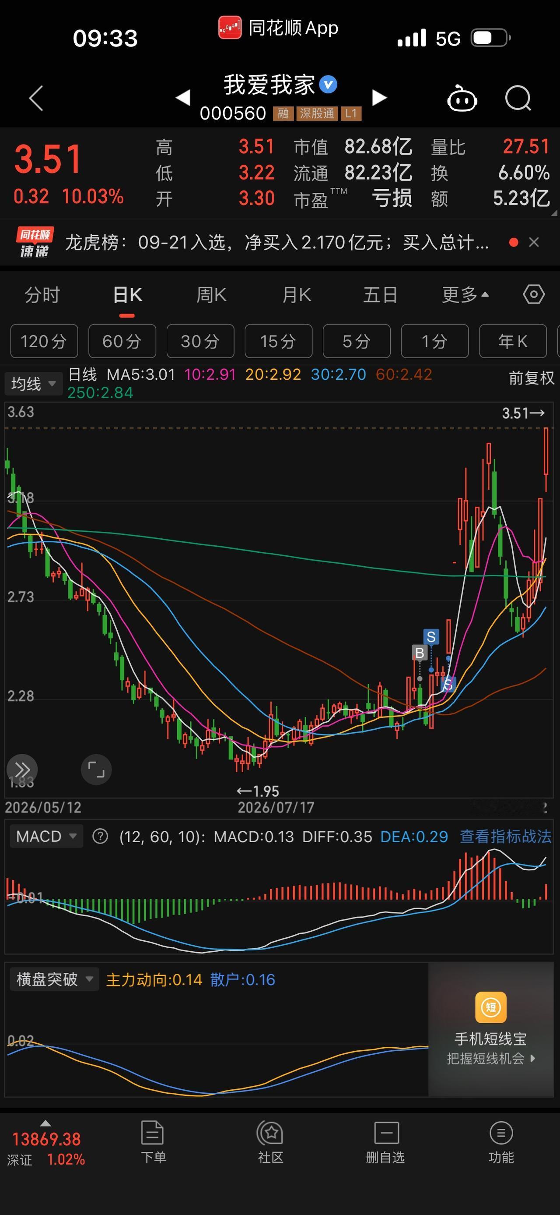Image resolution: width=560 pixels, height=1215 pixels.
Task: Tap the current price 3.51
Action: [49, 159]
